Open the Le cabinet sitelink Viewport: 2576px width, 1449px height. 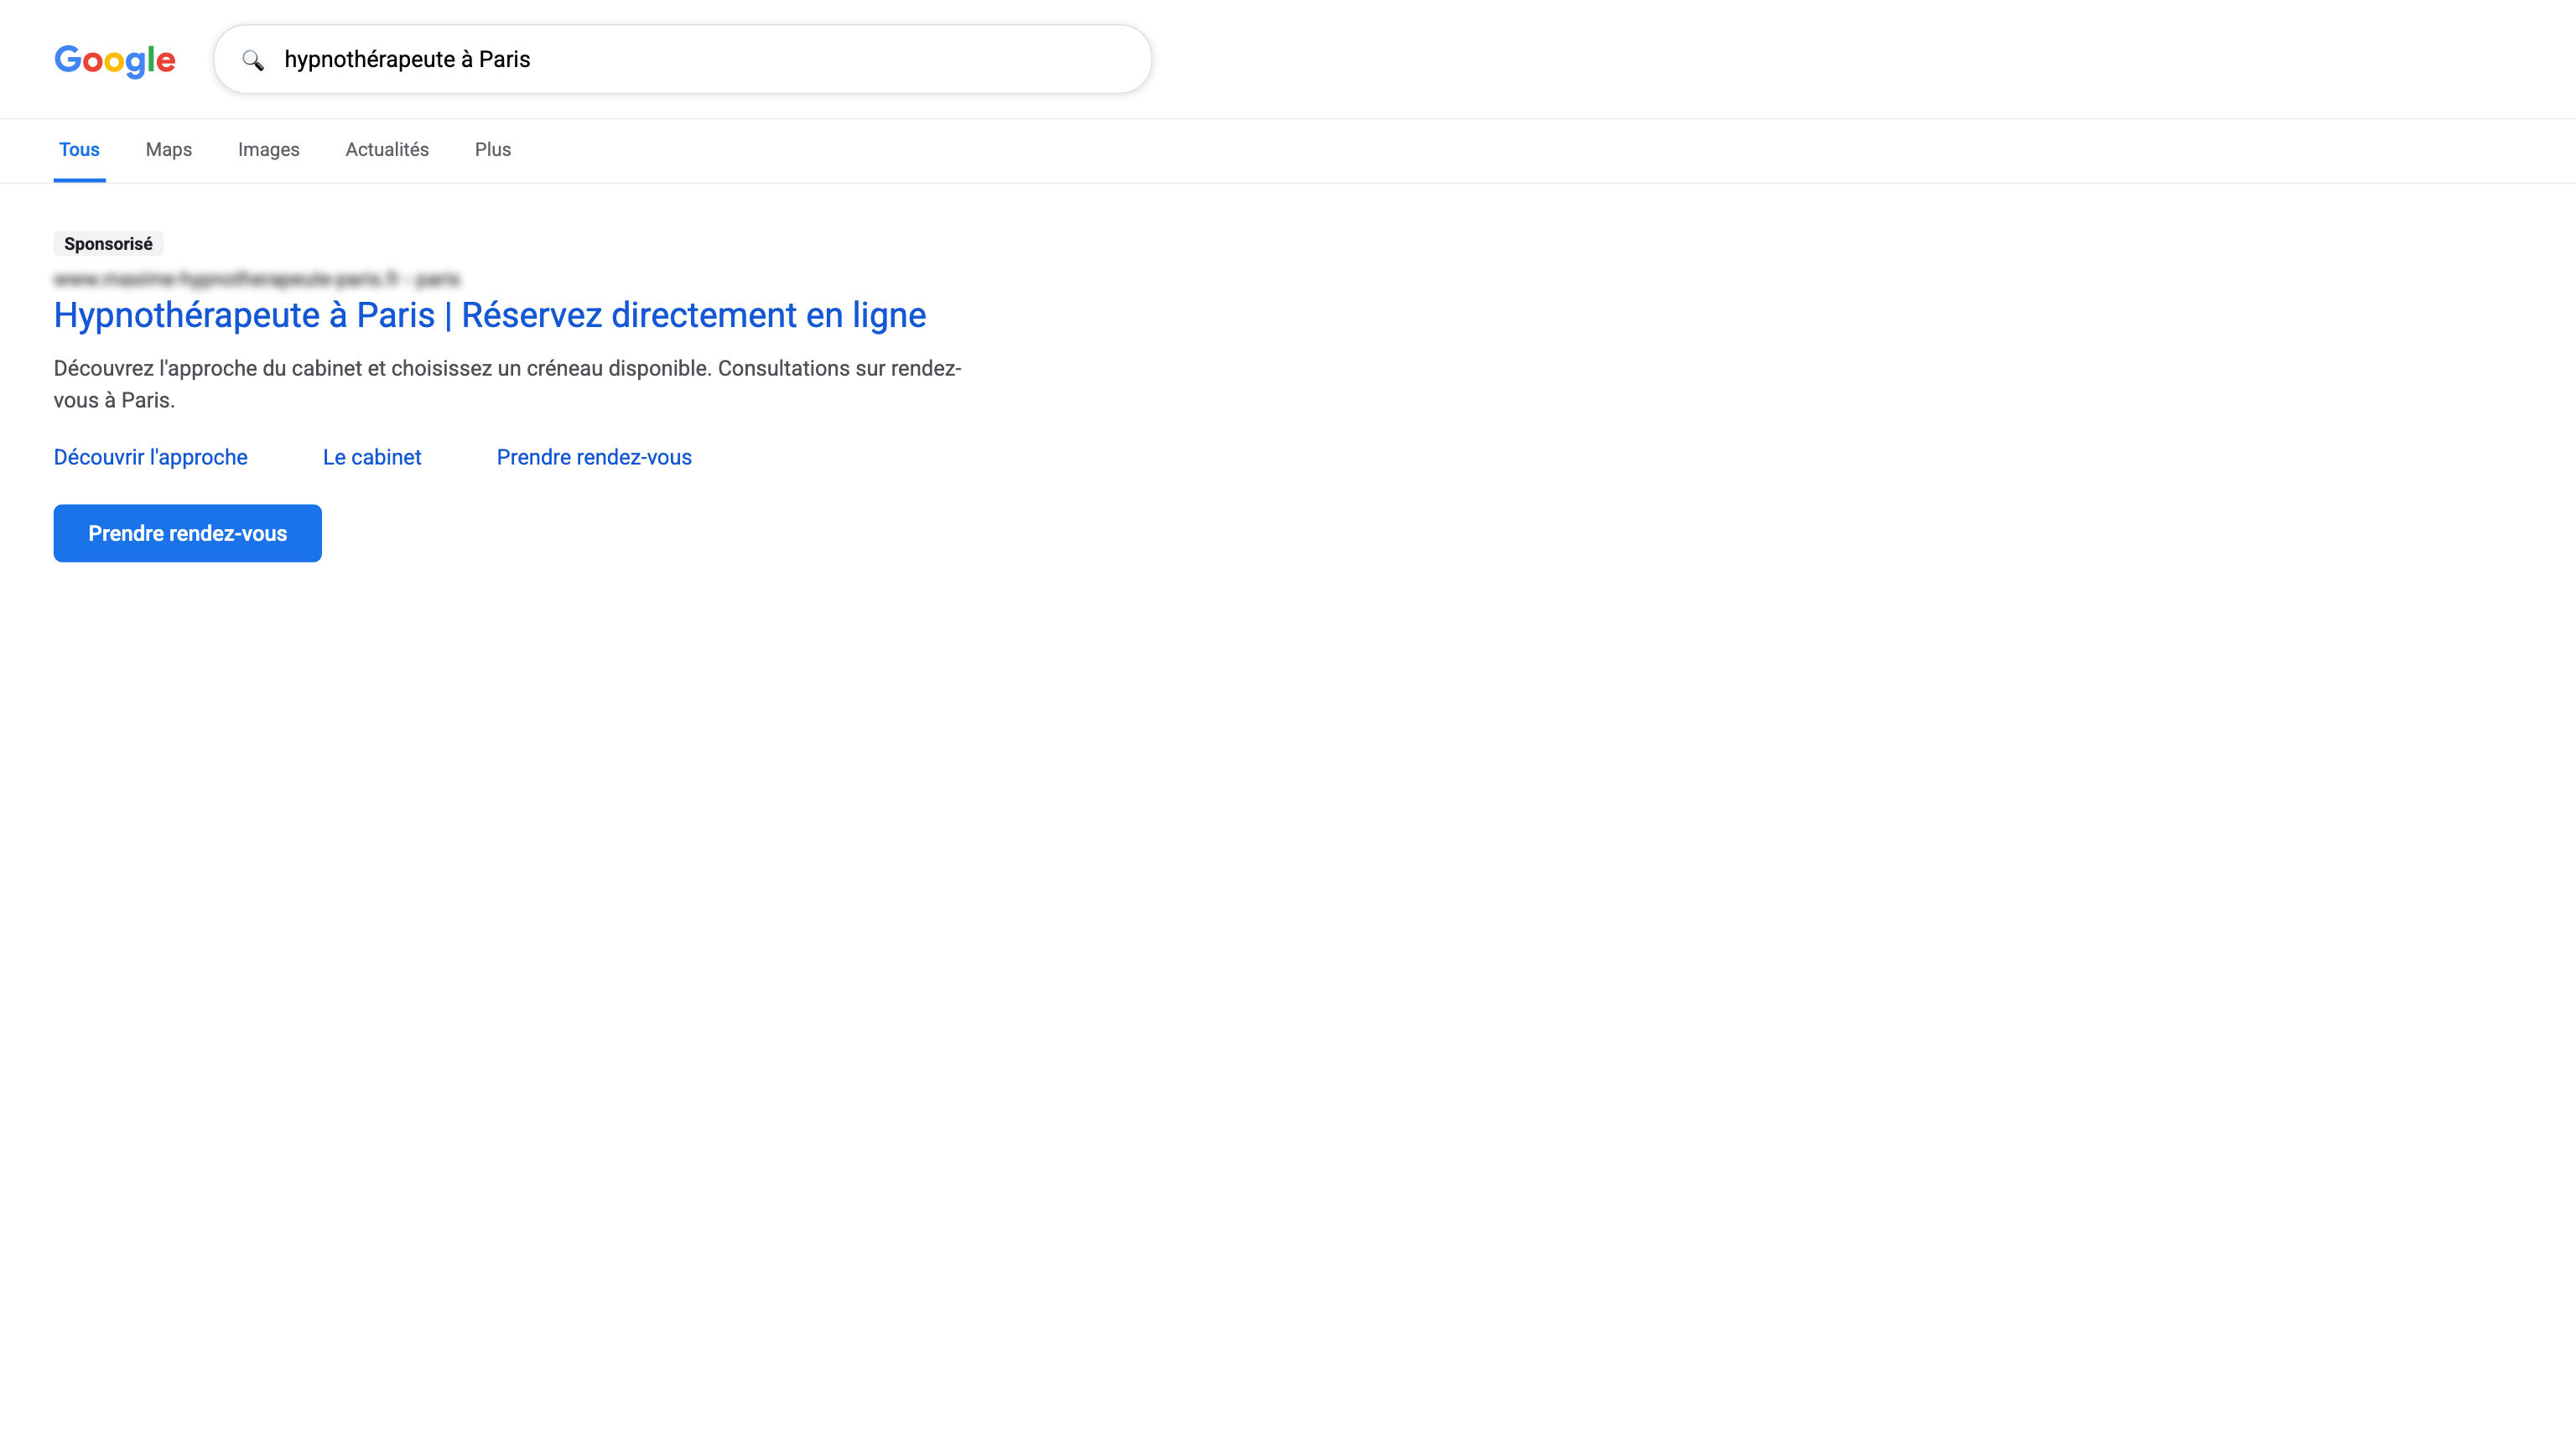click(x=372, y=457)
